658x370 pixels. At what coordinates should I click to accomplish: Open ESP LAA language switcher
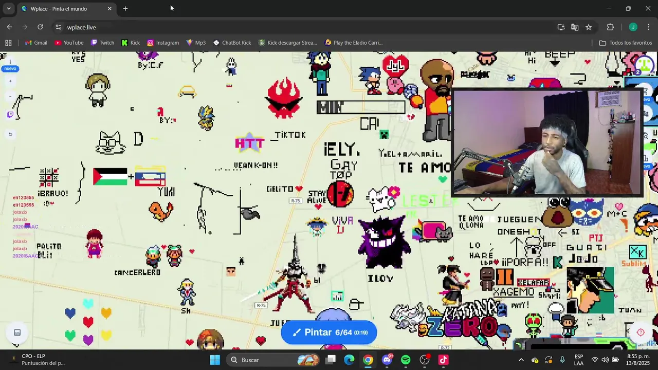(x=579, y=360)
